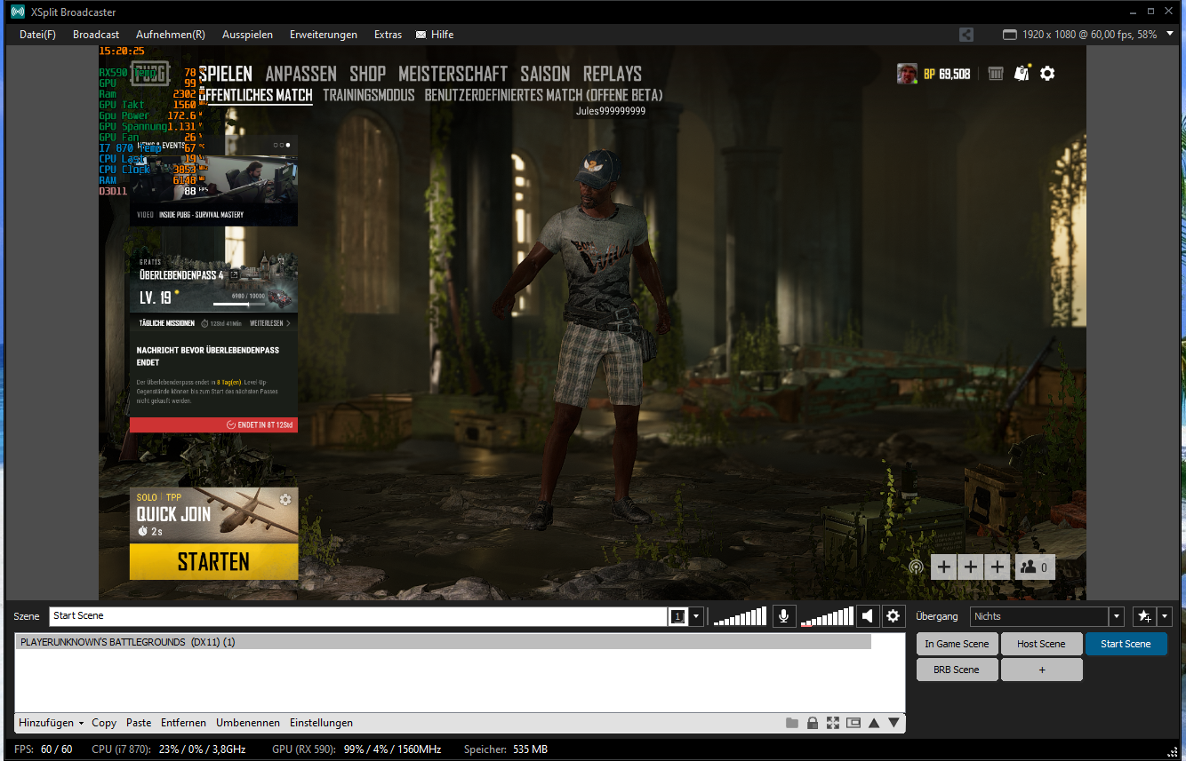Click the scene number preview box
This screenshot has width=1186, height=761.
click(677, 616)
